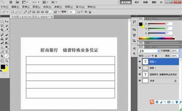This screenshot has width=182, height=111.
Task: Pick the Polygon shape in options bar
Action: tap(47, 12)
